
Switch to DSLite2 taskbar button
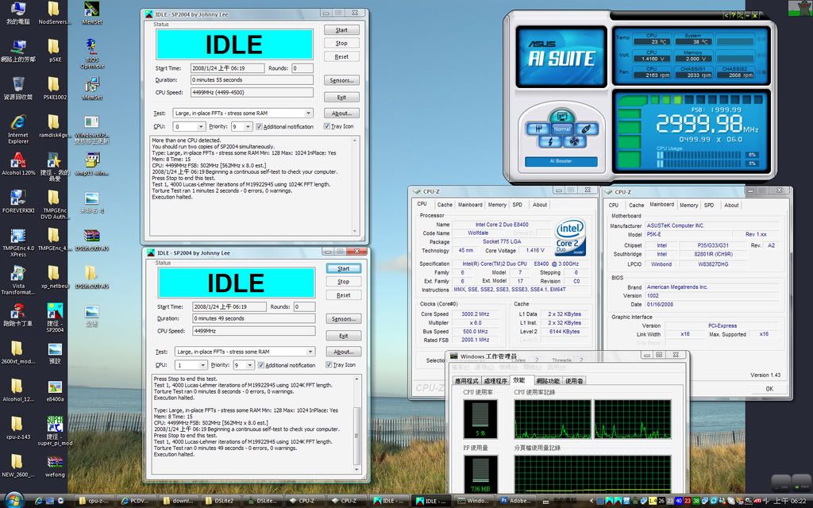[x=219, y=501]
